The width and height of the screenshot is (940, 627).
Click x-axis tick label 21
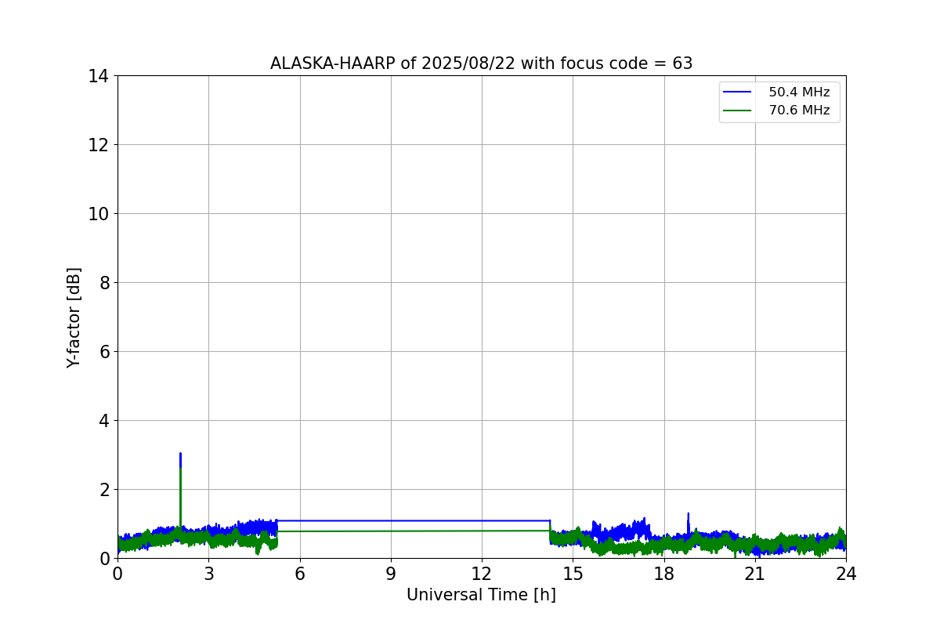point(755,573)
